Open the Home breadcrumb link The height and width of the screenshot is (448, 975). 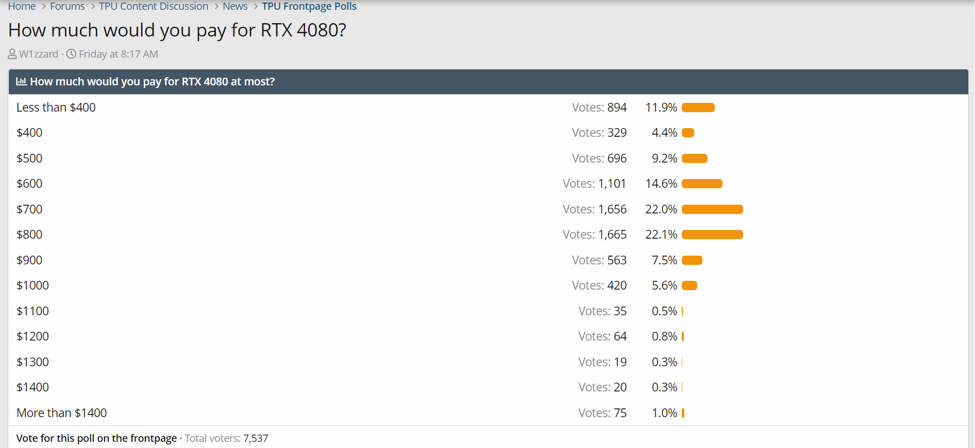[22, 6]
